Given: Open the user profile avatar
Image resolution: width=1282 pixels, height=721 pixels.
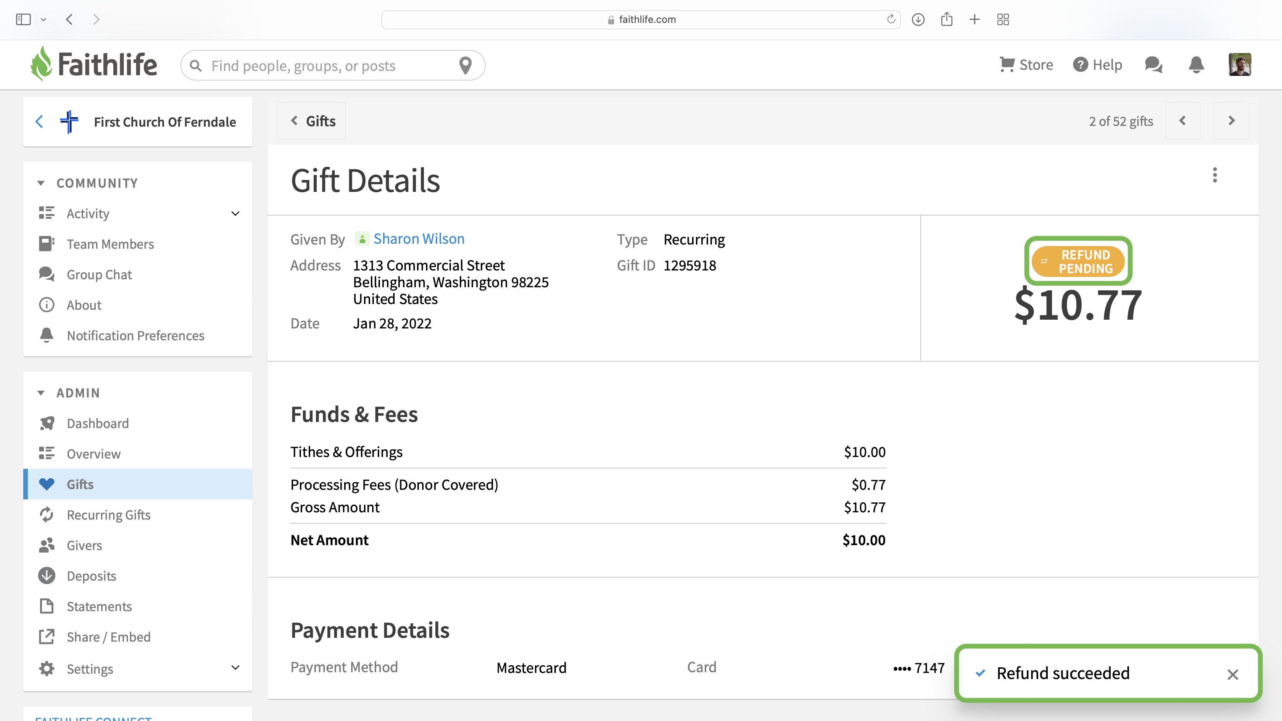Looking at the screenshot, I should 1239,65.
